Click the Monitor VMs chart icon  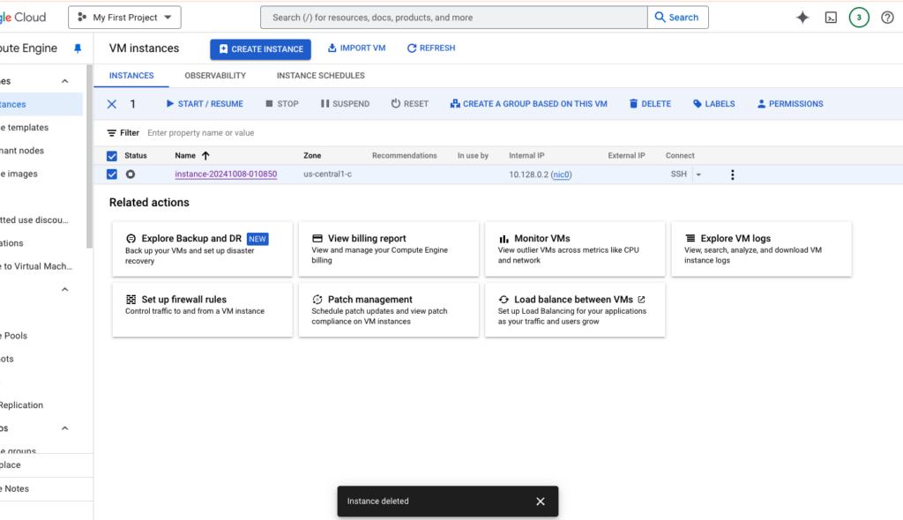(504, 238)
